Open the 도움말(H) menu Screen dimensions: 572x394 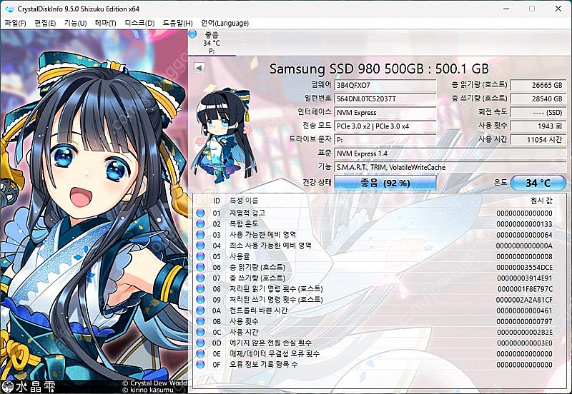click(x=177, y=24)
